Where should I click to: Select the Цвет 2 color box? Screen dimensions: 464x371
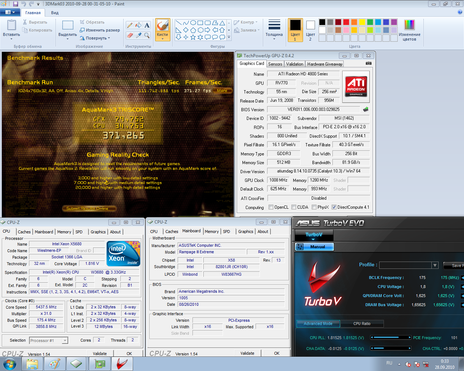coord(310,30)
